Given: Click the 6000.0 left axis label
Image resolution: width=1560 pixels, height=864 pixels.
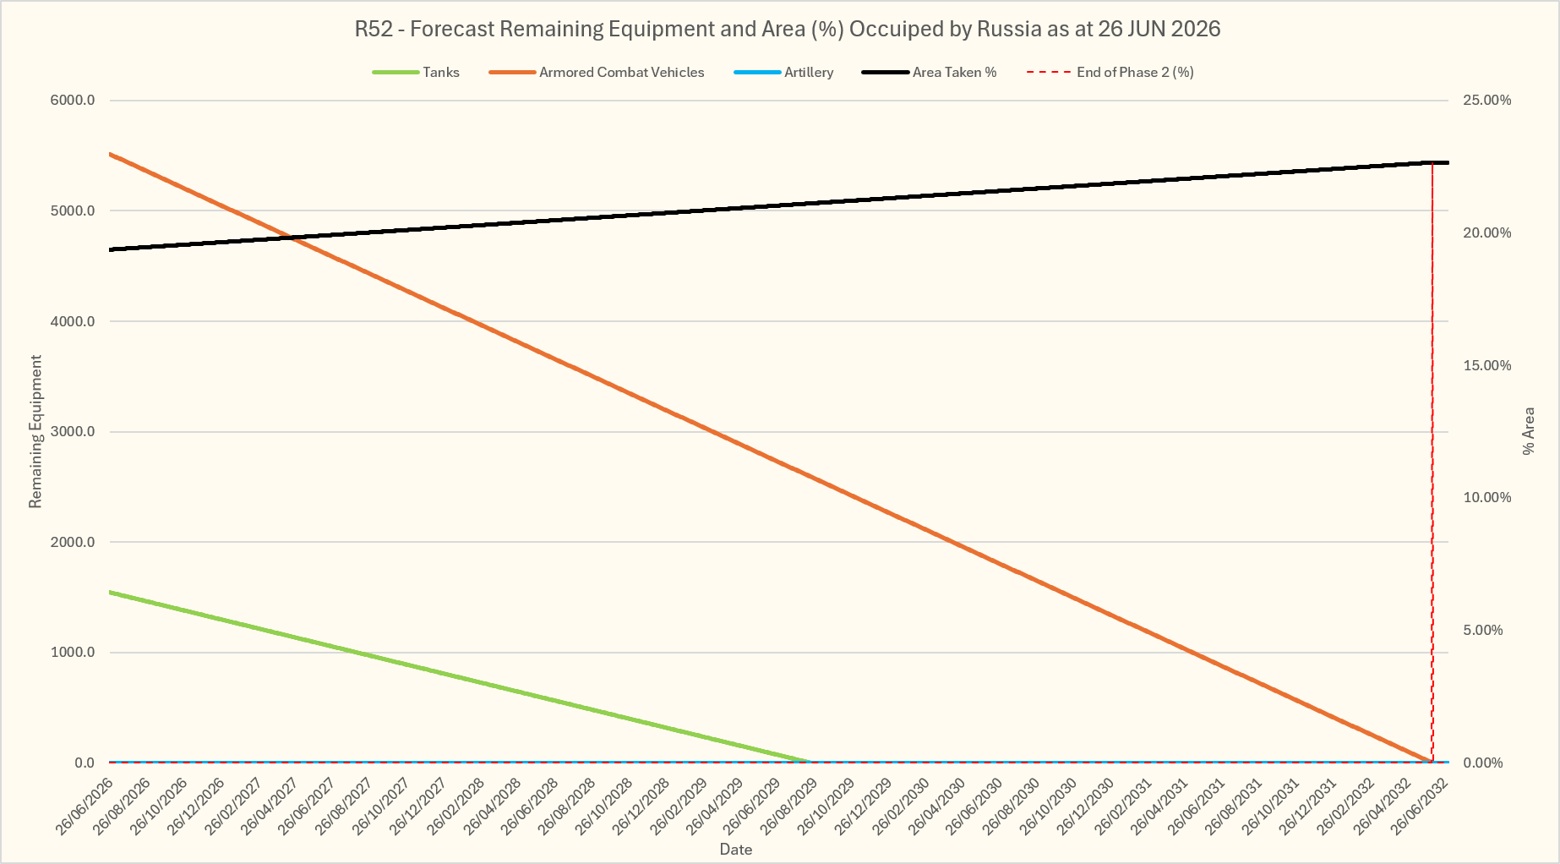Looking at the screenshot, I should [x=73, y=101].
